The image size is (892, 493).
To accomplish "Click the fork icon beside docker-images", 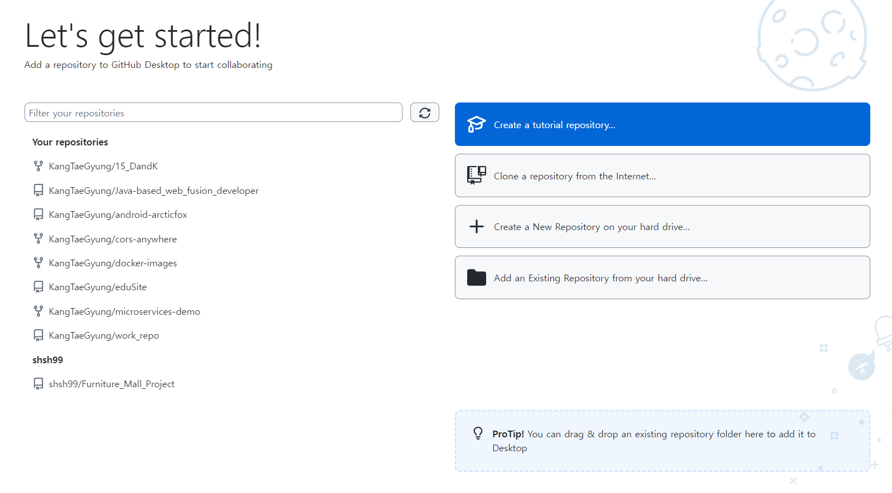I will (x=38, y=262).
